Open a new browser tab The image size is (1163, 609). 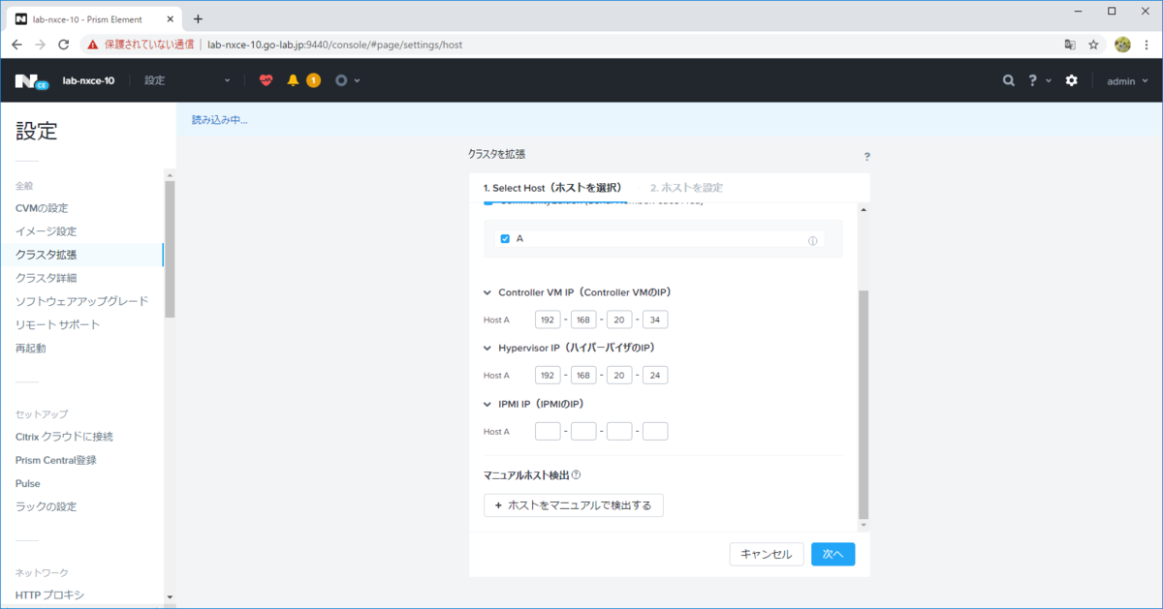[x=198, y=18]
